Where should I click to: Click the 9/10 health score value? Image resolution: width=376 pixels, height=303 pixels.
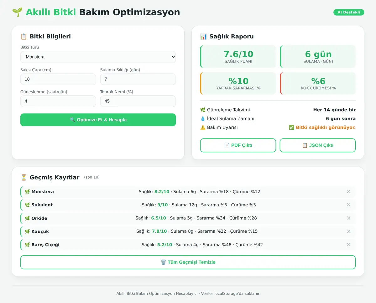163,205
